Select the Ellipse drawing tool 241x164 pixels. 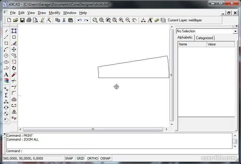[x=6, y=62]
